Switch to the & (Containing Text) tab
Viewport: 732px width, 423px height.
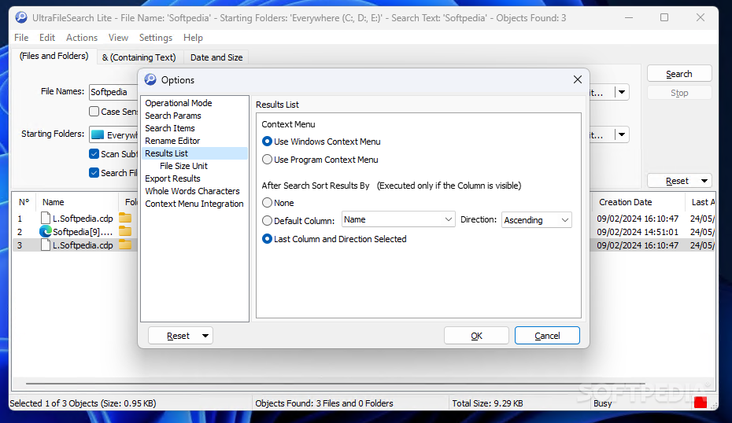(x=139, y=57)
